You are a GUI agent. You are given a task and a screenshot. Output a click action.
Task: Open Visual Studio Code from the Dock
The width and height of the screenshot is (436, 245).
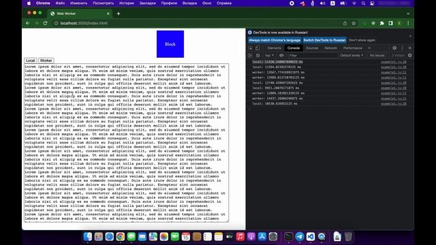(x=311, y=237)
